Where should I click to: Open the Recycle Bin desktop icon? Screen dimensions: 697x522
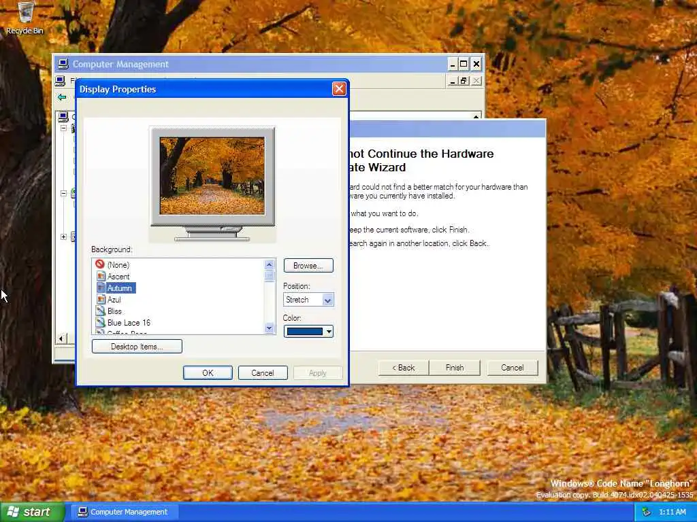point(25,18)
